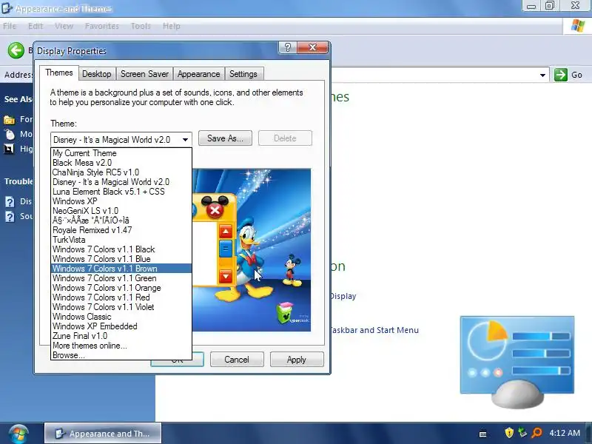Click the Cancel button
Viewport: 592px width, 444px height.
237,360
